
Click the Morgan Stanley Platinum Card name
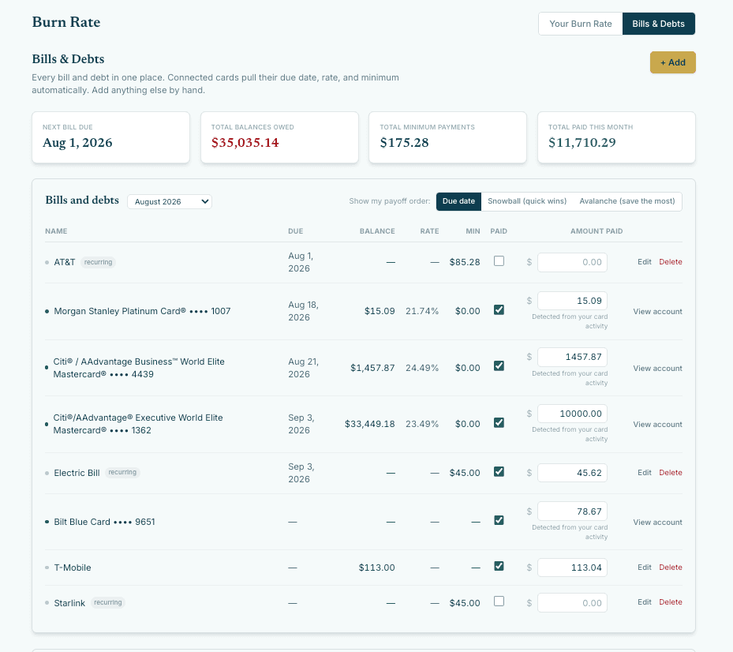(142, 311)
